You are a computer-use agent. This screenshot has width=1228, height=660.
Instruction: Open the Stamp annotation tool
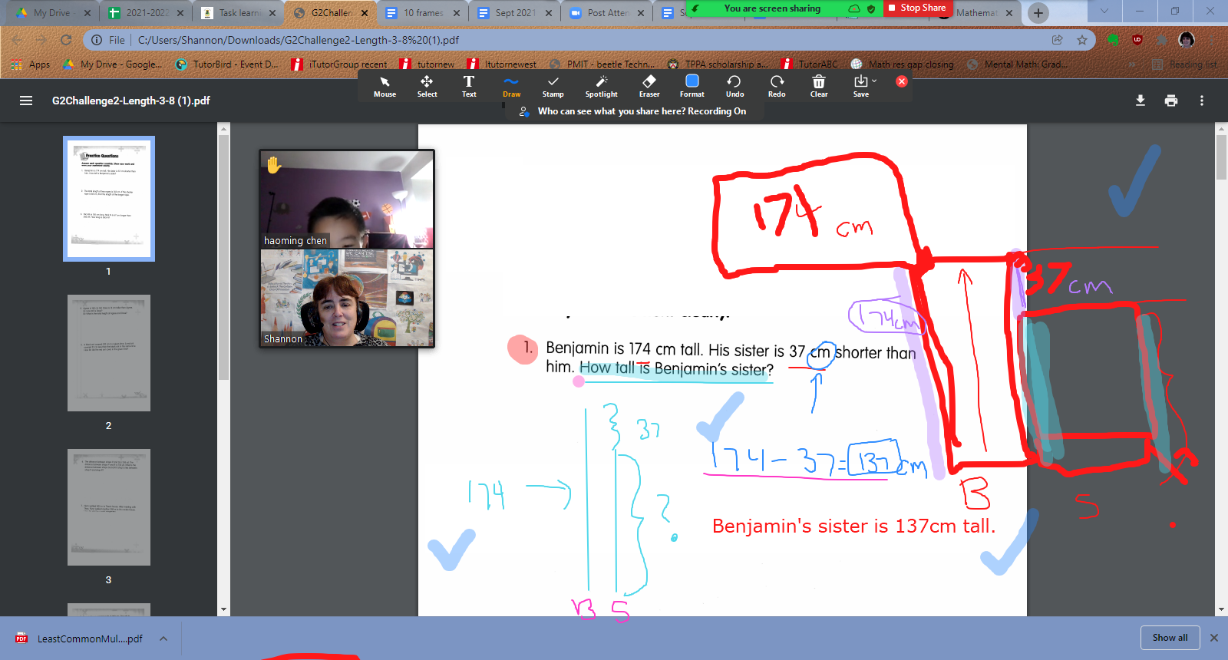point(553,86)
